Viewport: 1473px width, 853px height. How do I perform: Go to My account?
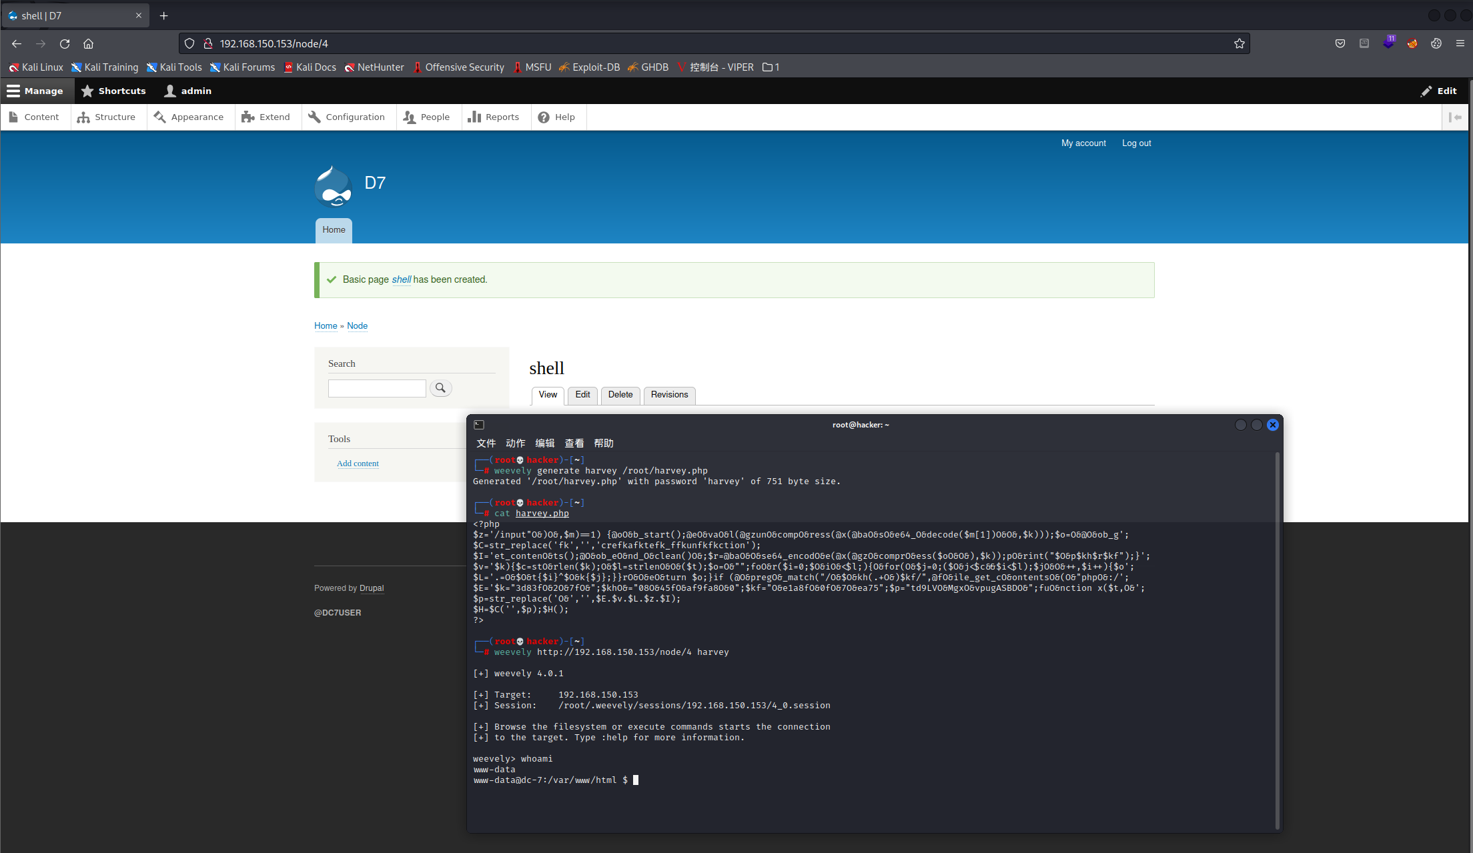1083,143
